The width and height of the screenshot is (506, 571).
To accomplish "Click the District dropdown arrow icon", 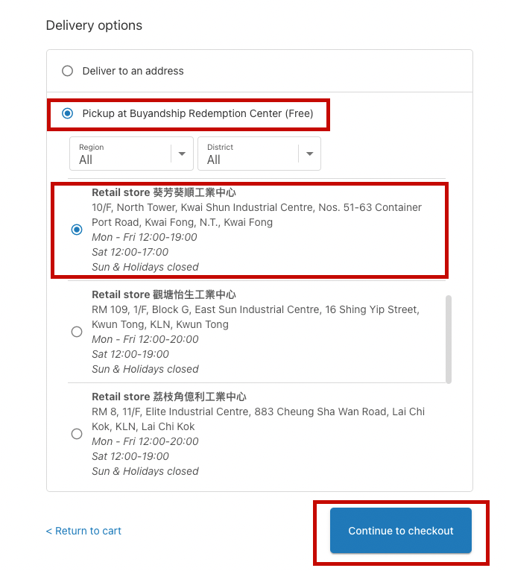I will tap(310, 154).
